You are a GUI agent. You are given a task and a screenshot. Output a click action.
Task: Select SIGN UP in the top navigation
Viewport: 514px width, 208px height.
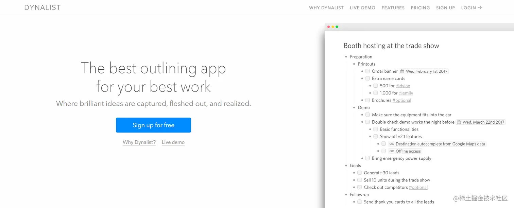[445, 8]
